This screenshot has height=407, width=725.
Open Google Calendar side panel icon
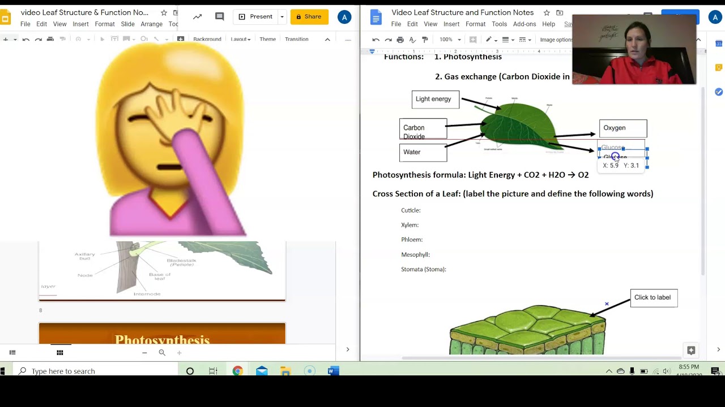[x=718, y=44]
